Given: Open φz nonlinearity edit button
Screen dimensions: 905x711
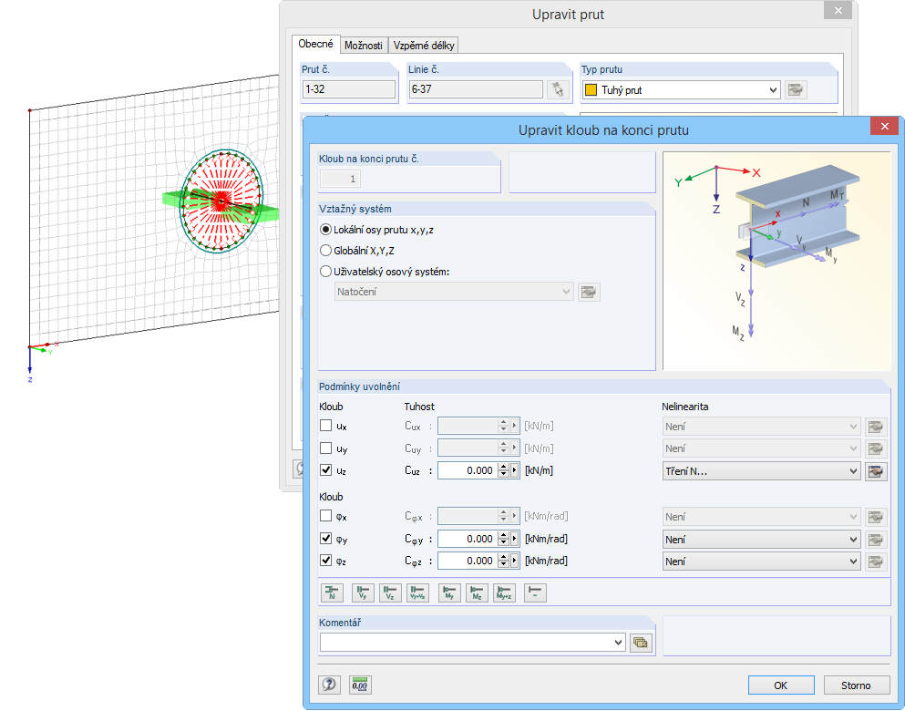Looking at the screenshot, I should pos(876,562).
